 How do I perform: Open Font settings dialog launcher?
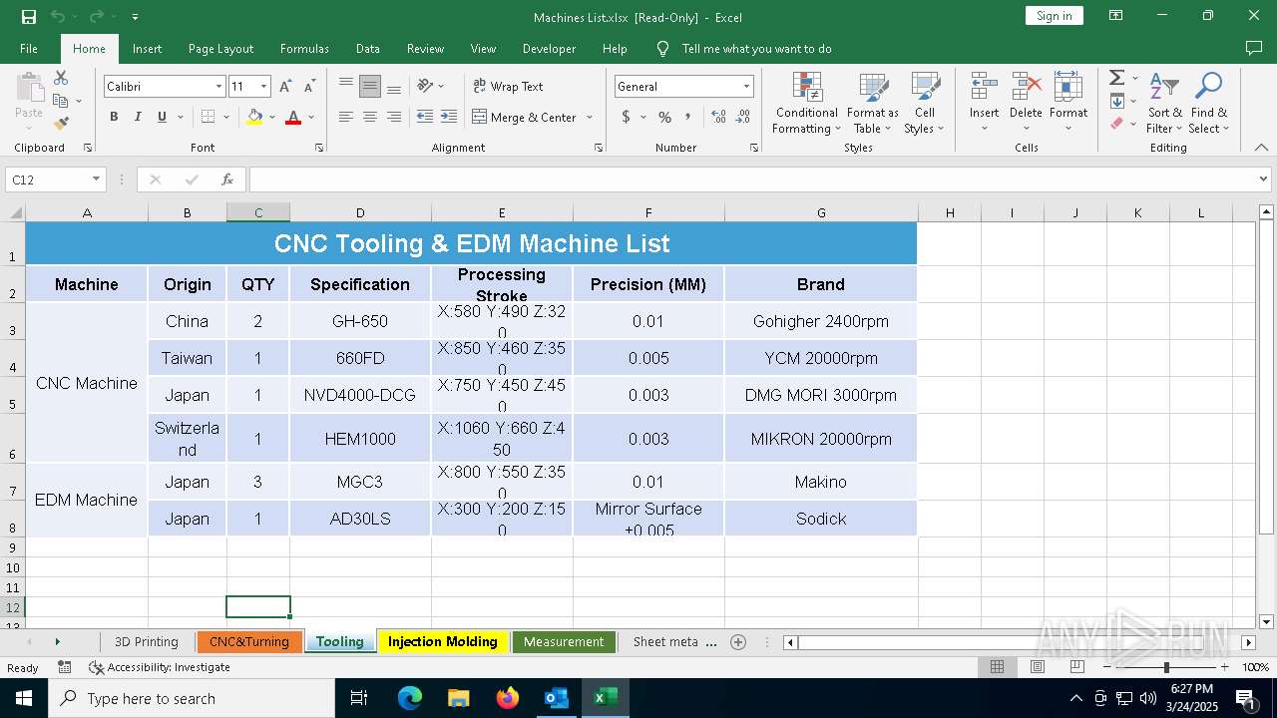coord(319,148)
